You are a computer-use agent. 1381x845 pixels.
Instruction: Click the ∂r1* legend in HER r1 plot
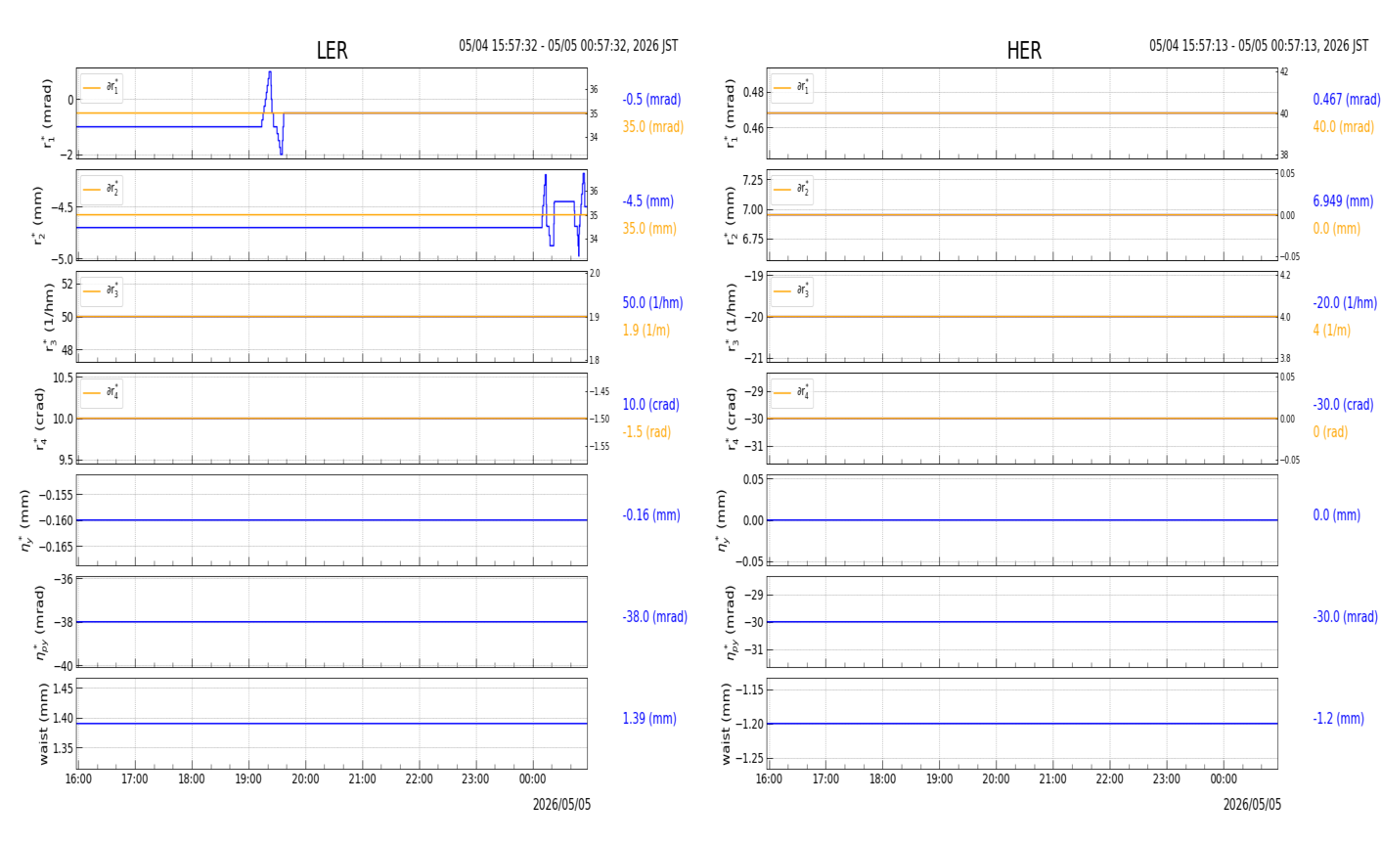click(x=791, y=88)
